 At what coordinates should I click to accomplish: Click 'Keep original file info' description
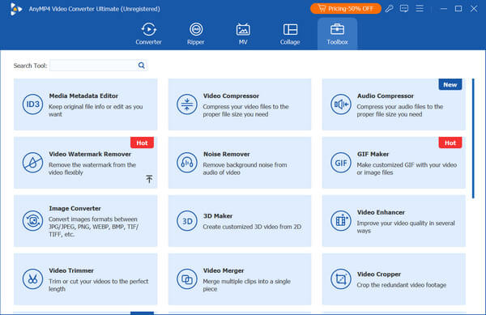[x=96, y=110]
